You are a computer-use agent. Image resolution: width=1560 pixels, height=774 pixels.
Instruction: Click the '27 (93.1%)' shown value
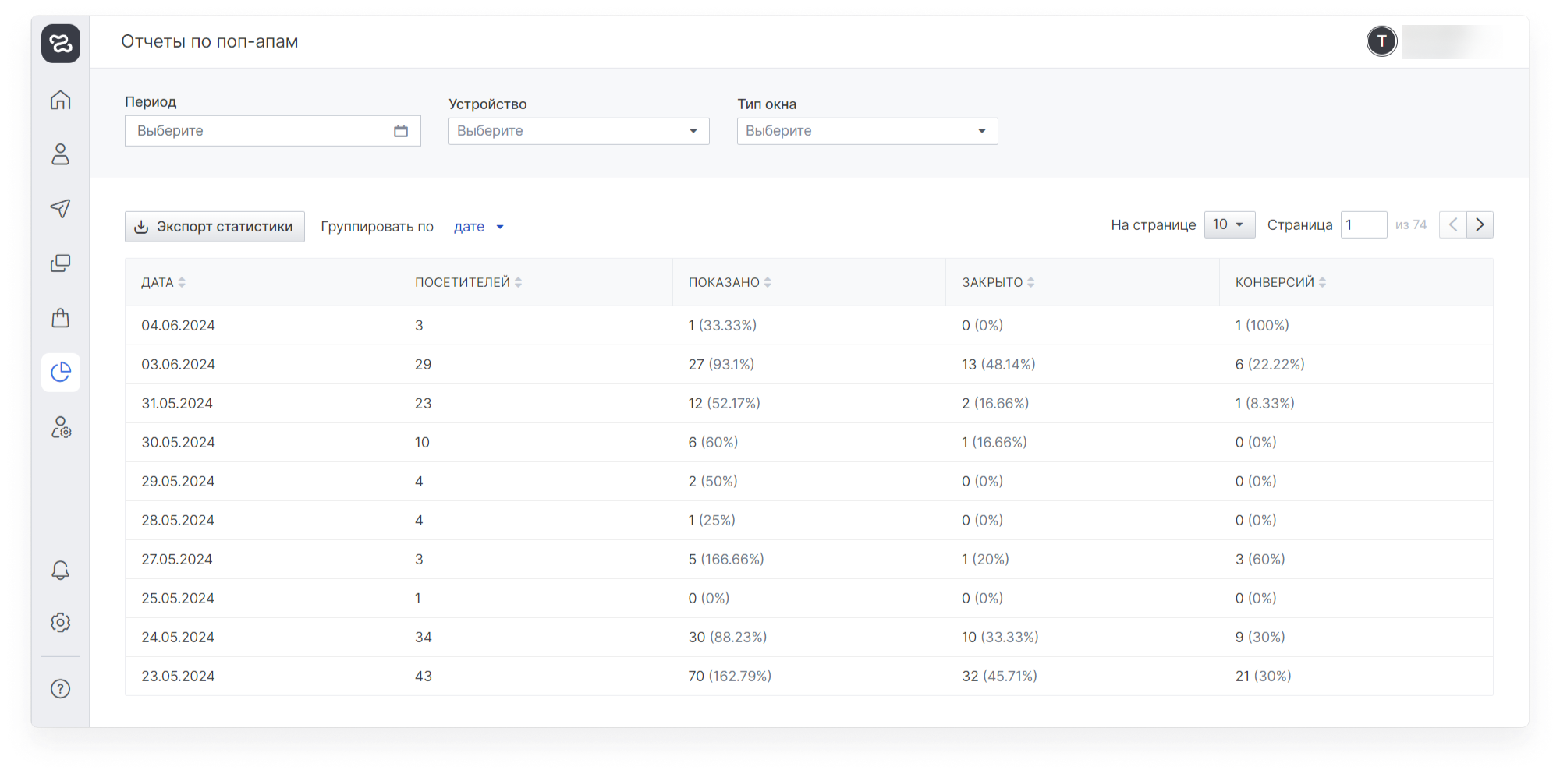721,364
